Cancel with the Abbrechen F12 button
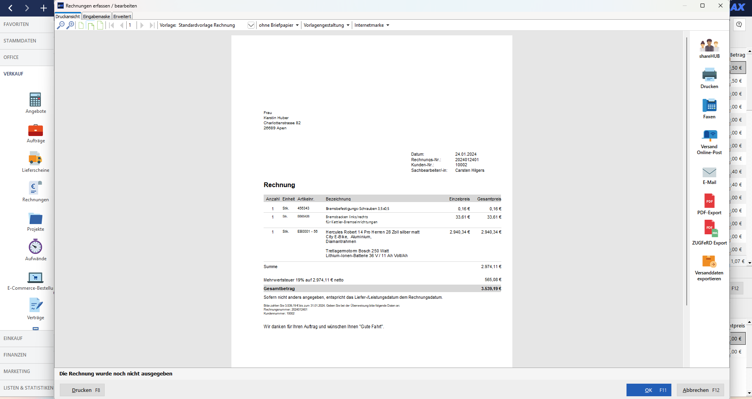752x399 pixels. pyautogui.click(x=700, y=390)
